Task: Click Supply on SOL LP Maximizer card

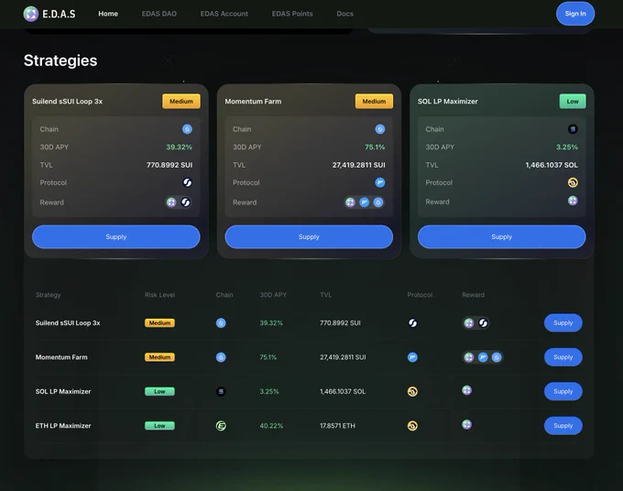Action: pos(501,236)
